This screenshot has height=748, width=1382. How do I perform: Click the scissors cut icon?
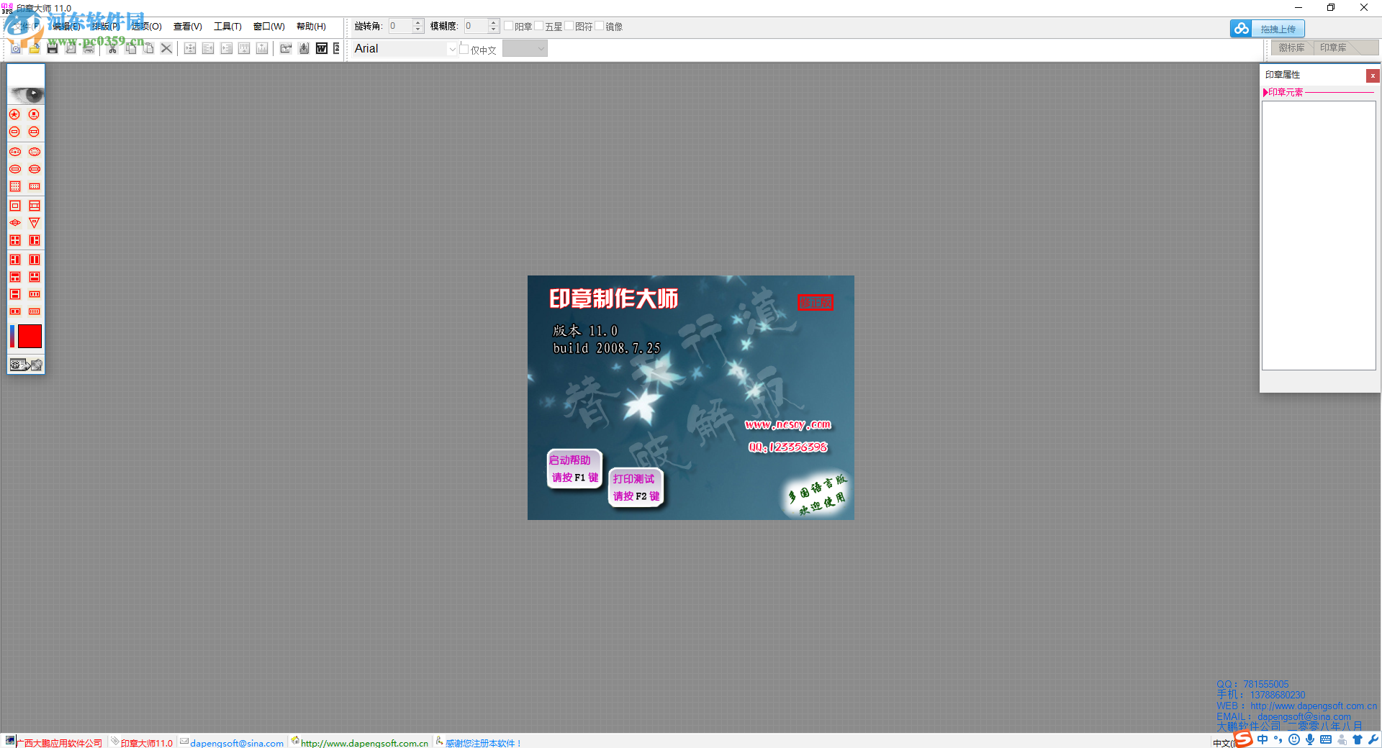tap(112, 48)
